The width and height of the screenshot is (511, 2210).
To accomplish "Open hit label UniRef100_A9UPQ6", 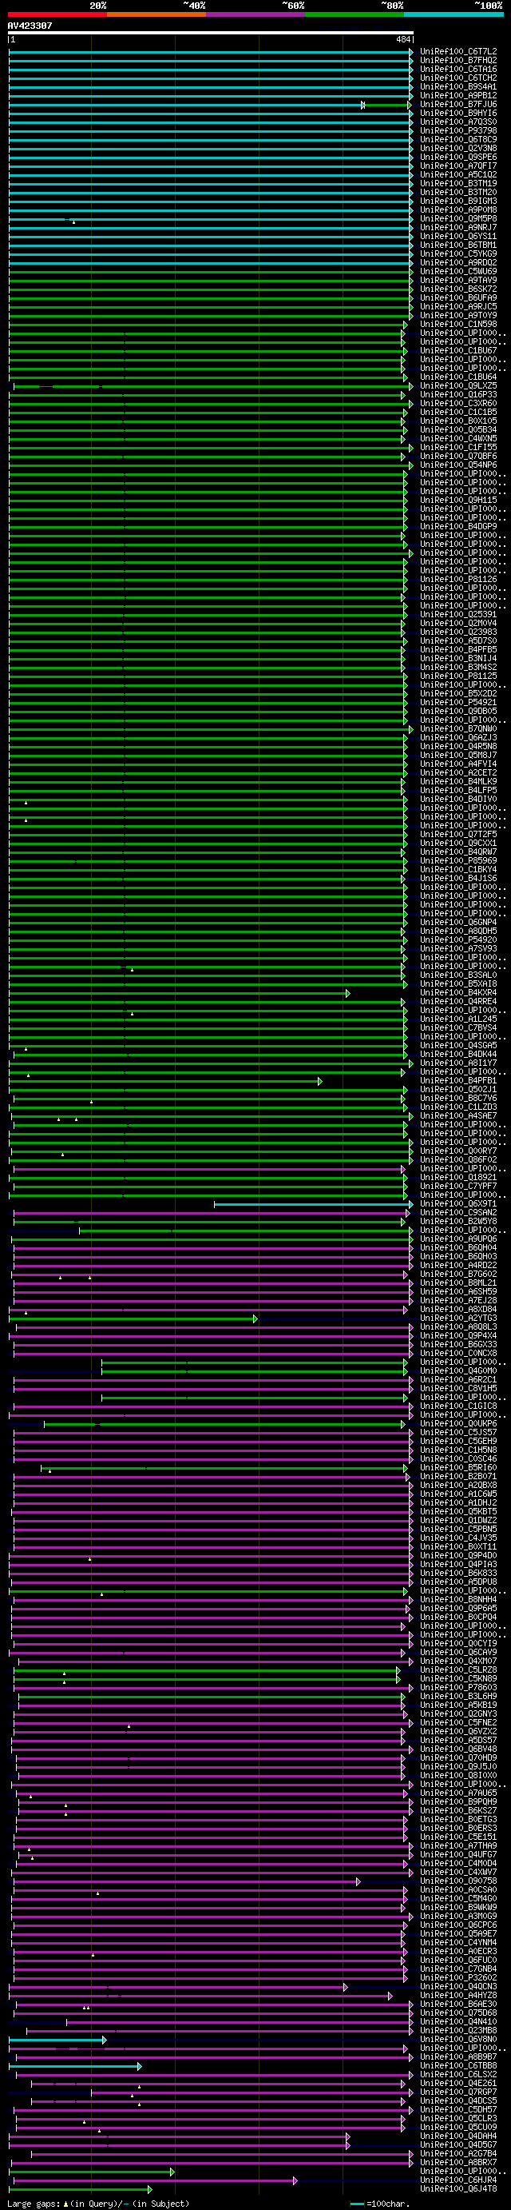I will (x=458, y=1238).
